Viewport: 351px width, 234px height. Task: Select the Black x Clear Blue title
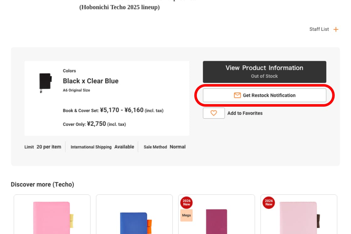[x=91, y=81]
